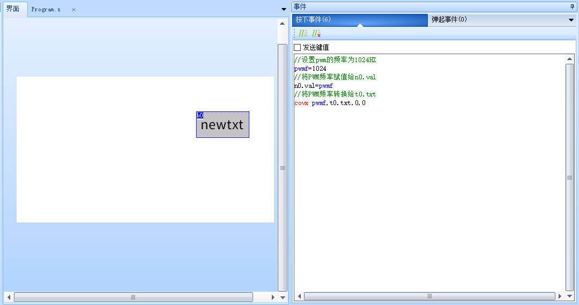Click the covx command code line
579x305 pixels.
click(330, 103)
